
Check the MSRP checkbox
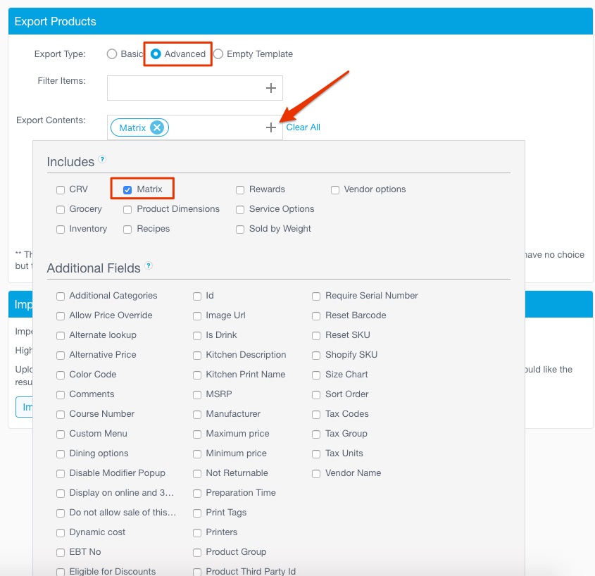click(x=197, y=394)
